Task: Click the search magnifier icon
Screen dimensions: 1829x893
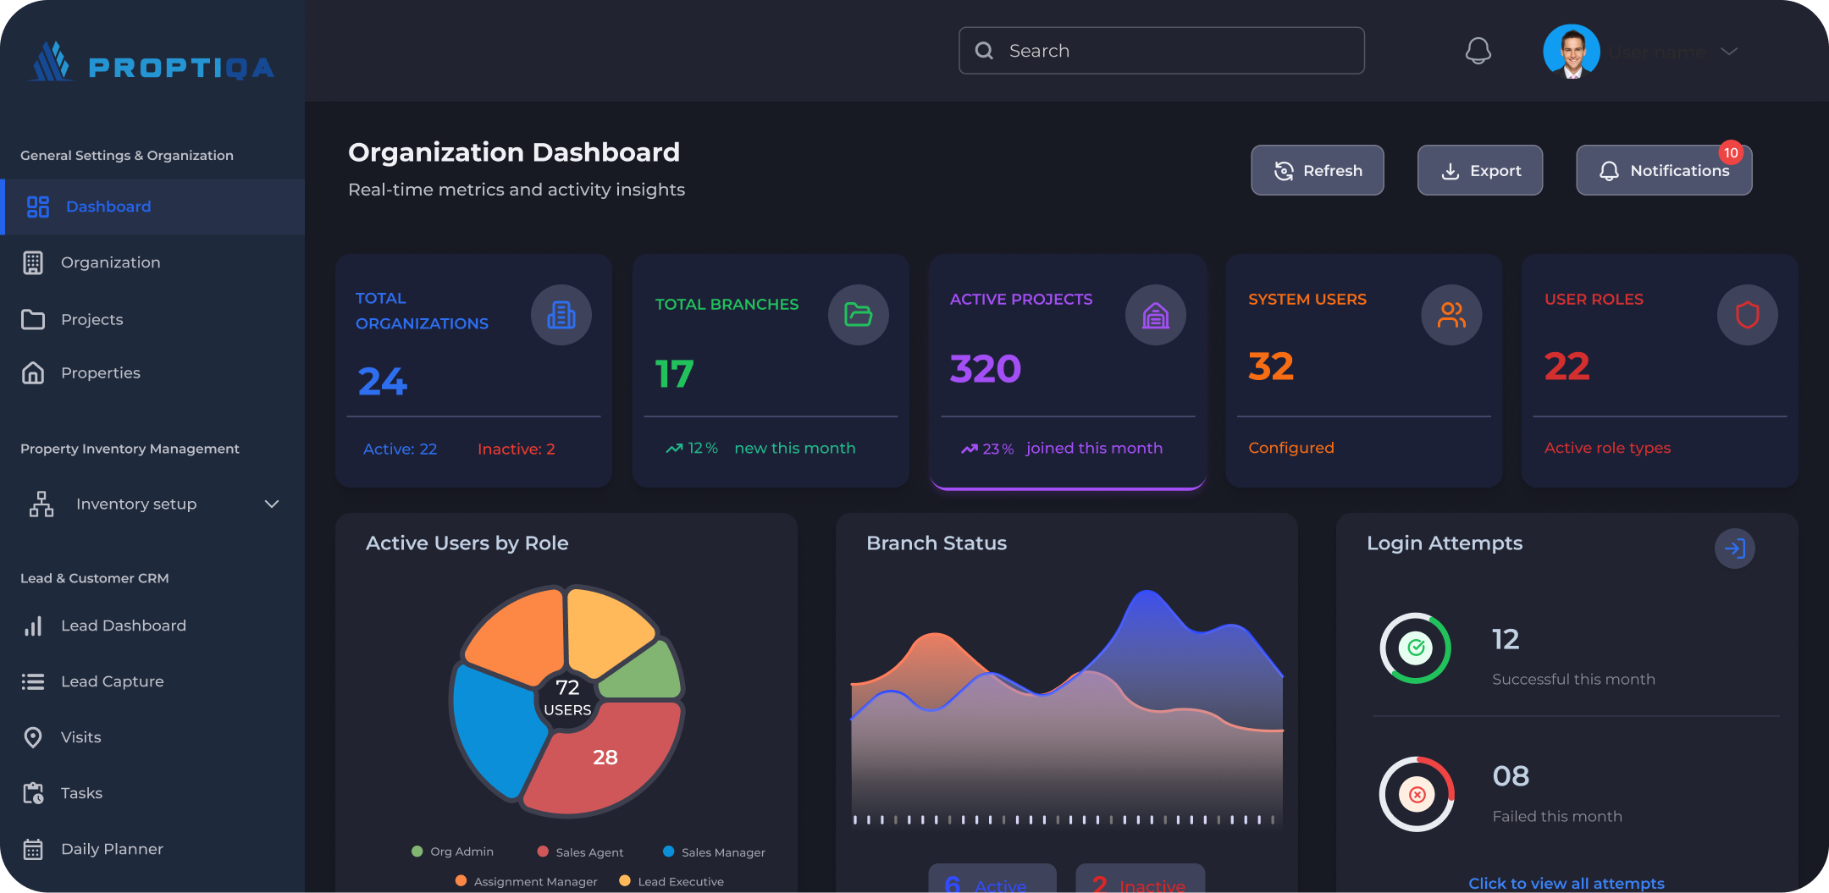Action: tap(984, 51)
